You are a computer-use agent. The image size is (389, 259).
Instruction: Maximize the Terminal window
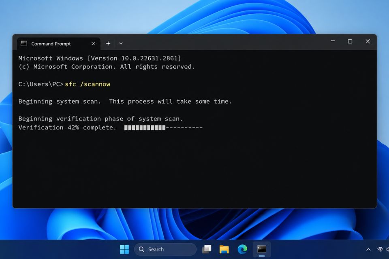(x=350, y=41)
